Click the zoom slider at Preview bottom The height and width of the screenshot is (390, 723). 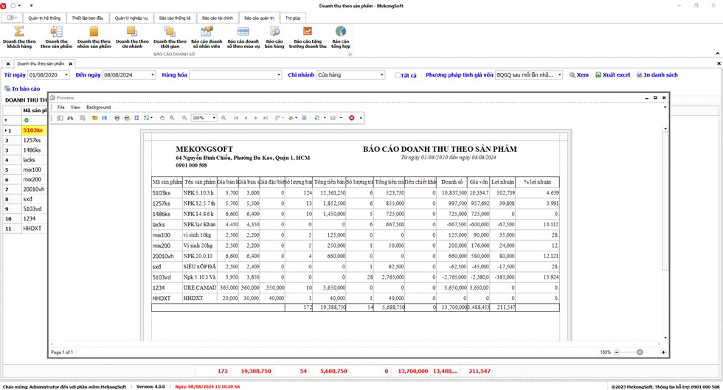[x=639, y=352]
